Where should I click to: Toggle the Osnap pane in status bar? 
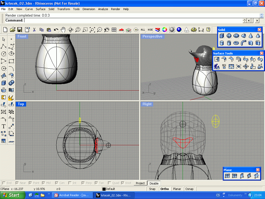click(x=189, y=189)
